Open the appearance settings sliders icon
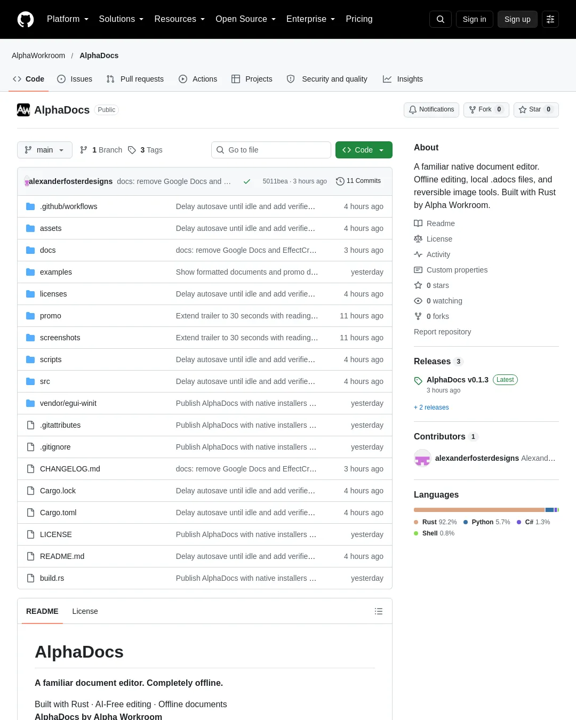The width and height of the screenshot is (576, 720). tap(550, 19)
